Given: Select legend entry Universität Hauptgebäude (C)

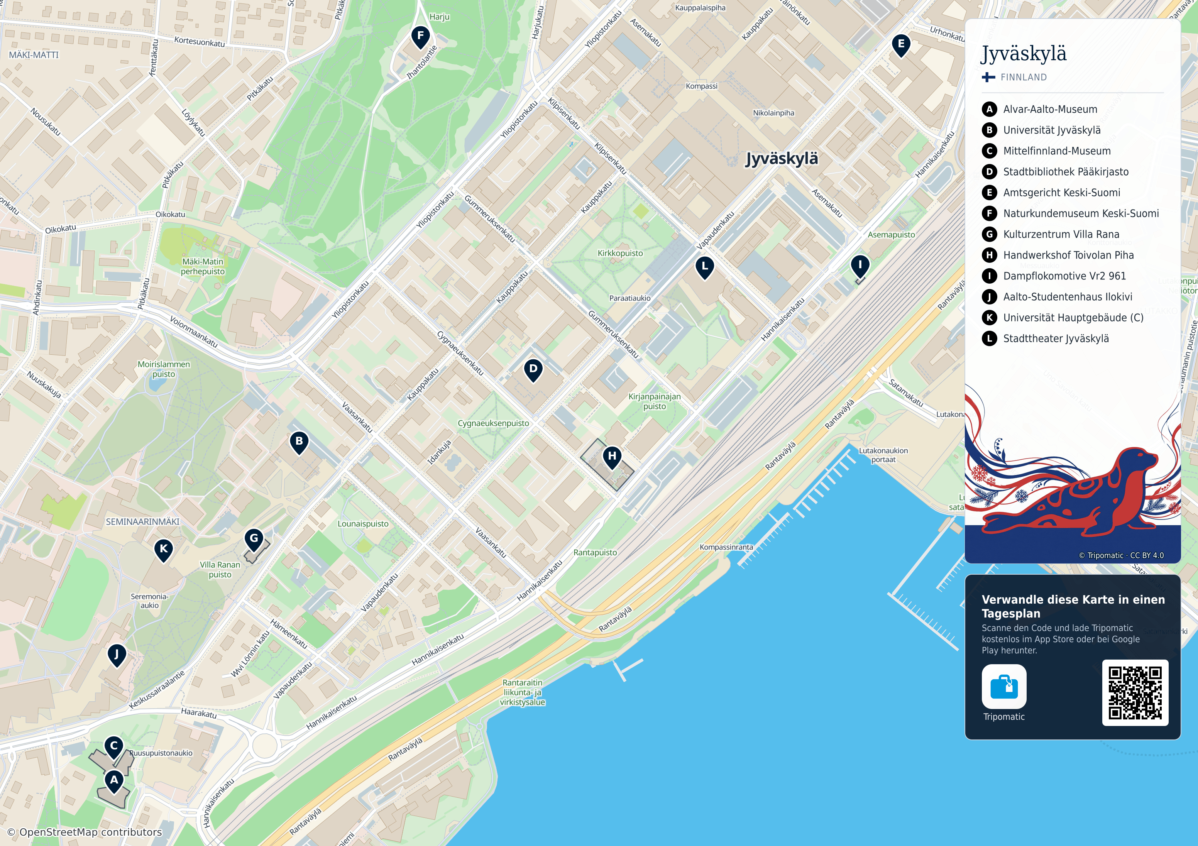Looking at the screenshot, I should pos(1073,318).
